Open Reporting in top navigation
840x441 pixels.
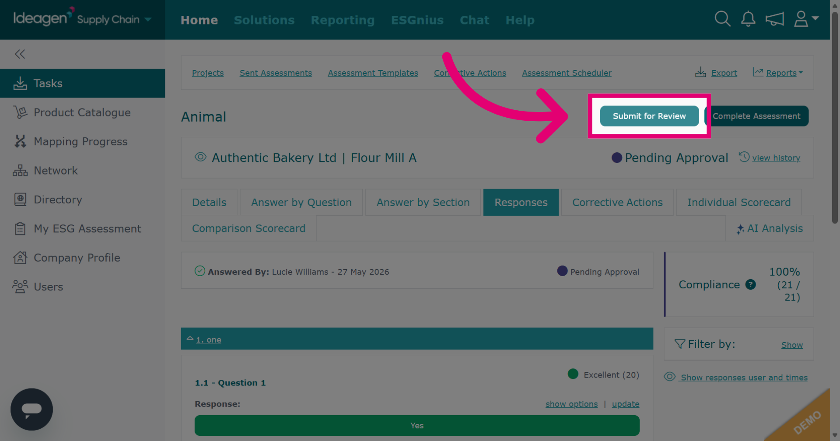pyautogui.click(x=343, y=20)
